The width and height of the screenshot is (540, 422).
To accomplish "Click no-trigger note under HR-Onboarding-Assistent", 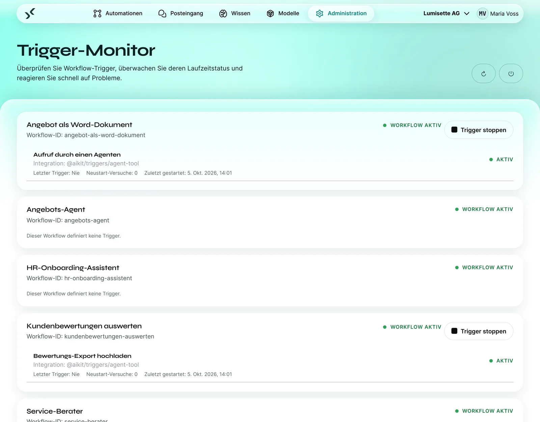I will (74, 294).
